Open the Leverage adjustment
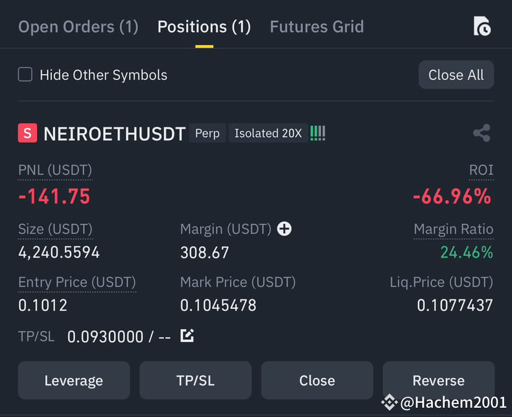 coord(74,380)
